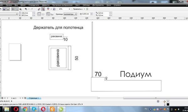The image size is (188, 112).
Task: Click the Undo arrow icon
Action: 26,9
